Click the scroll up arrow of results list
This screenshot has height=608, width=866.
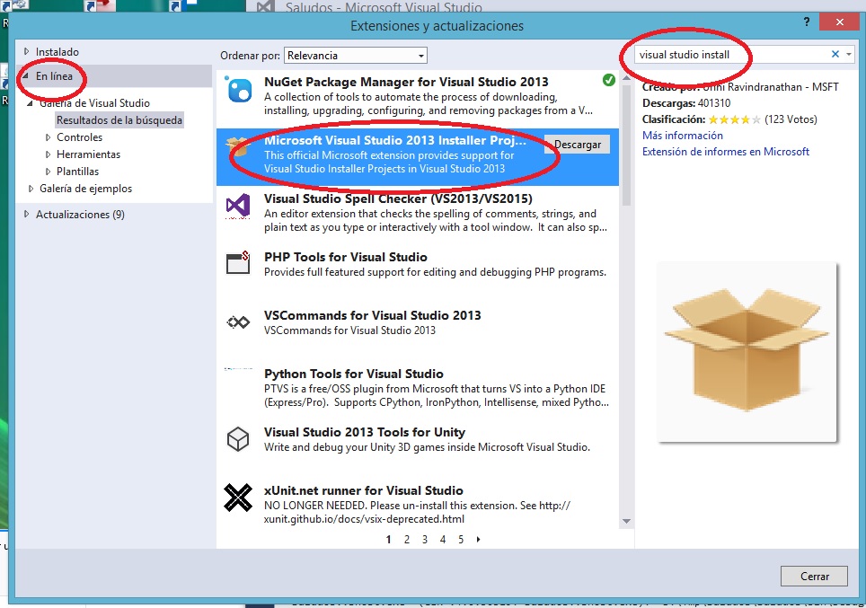(x=626, y=78)
